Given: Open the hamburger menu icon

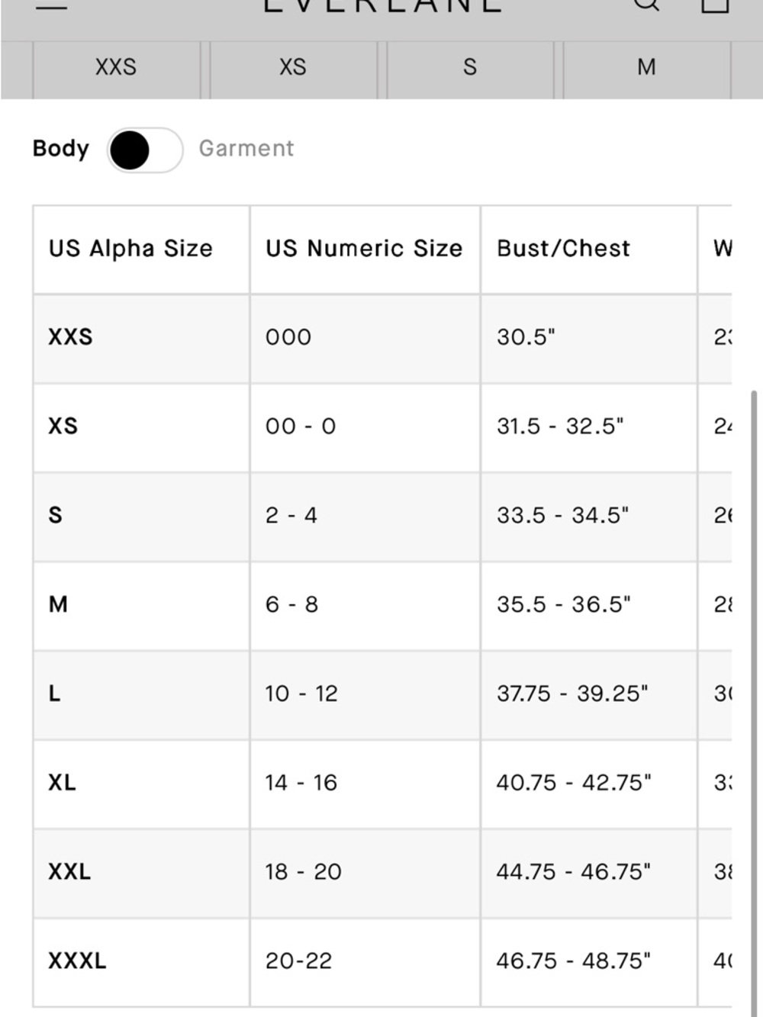Looking at the screenshot, I should click(51, 5).
